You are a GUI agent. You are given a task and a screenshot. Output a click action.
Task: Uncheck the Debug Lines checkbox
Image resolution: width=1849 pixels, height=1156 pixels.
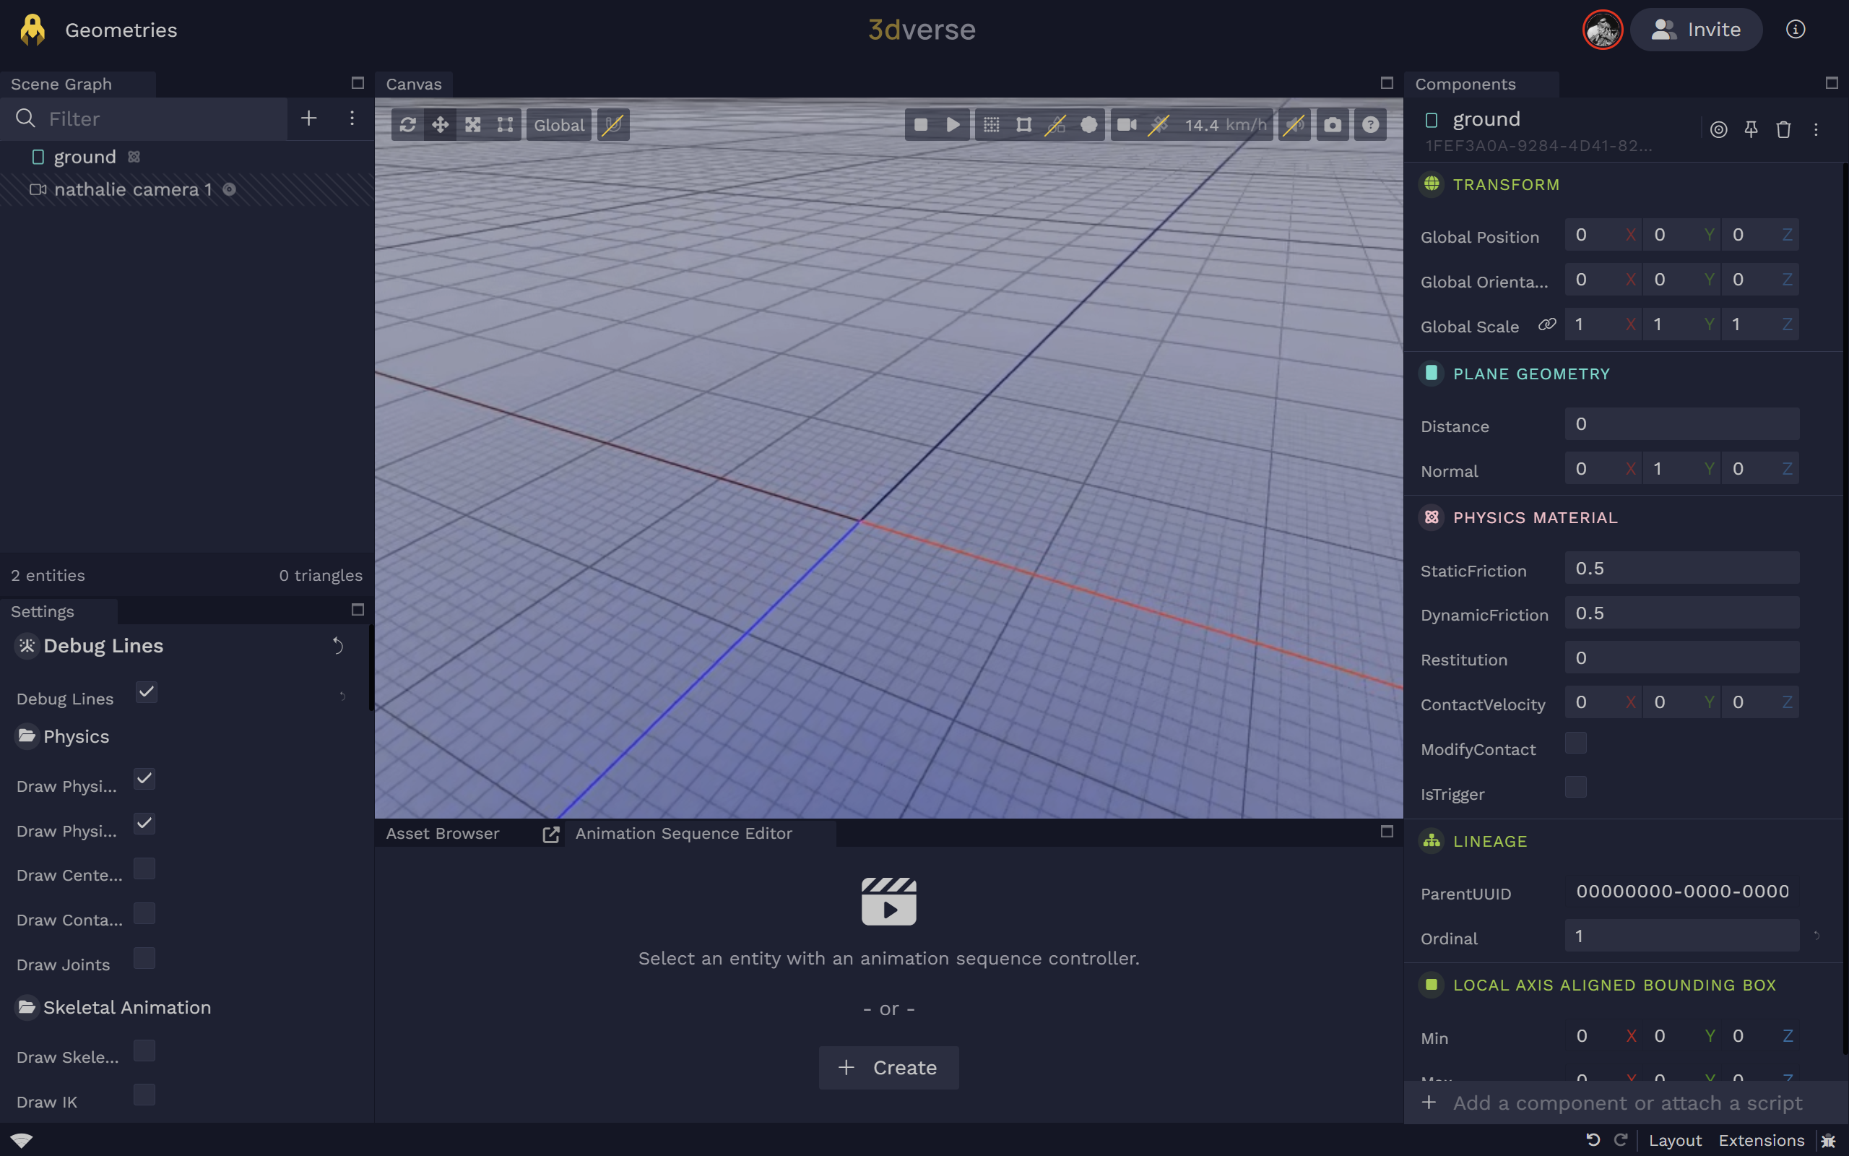point(147,692)
